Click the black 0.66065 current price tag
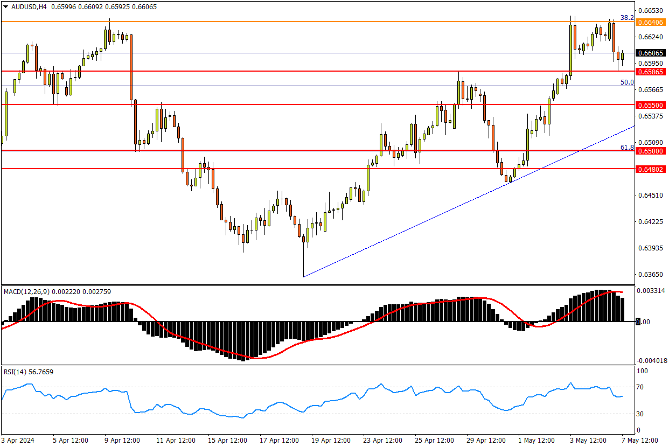Screen dimensions: 669x447 click(651, 53)
